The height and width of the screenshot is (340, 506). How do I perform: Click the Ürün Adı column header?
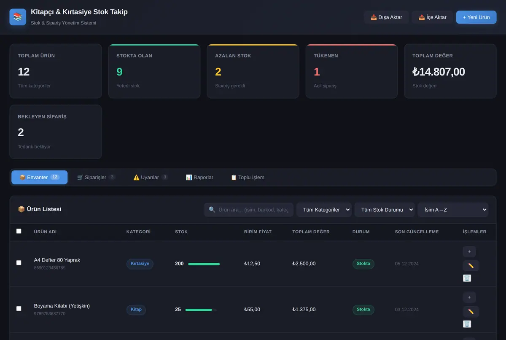pos(45,232)
